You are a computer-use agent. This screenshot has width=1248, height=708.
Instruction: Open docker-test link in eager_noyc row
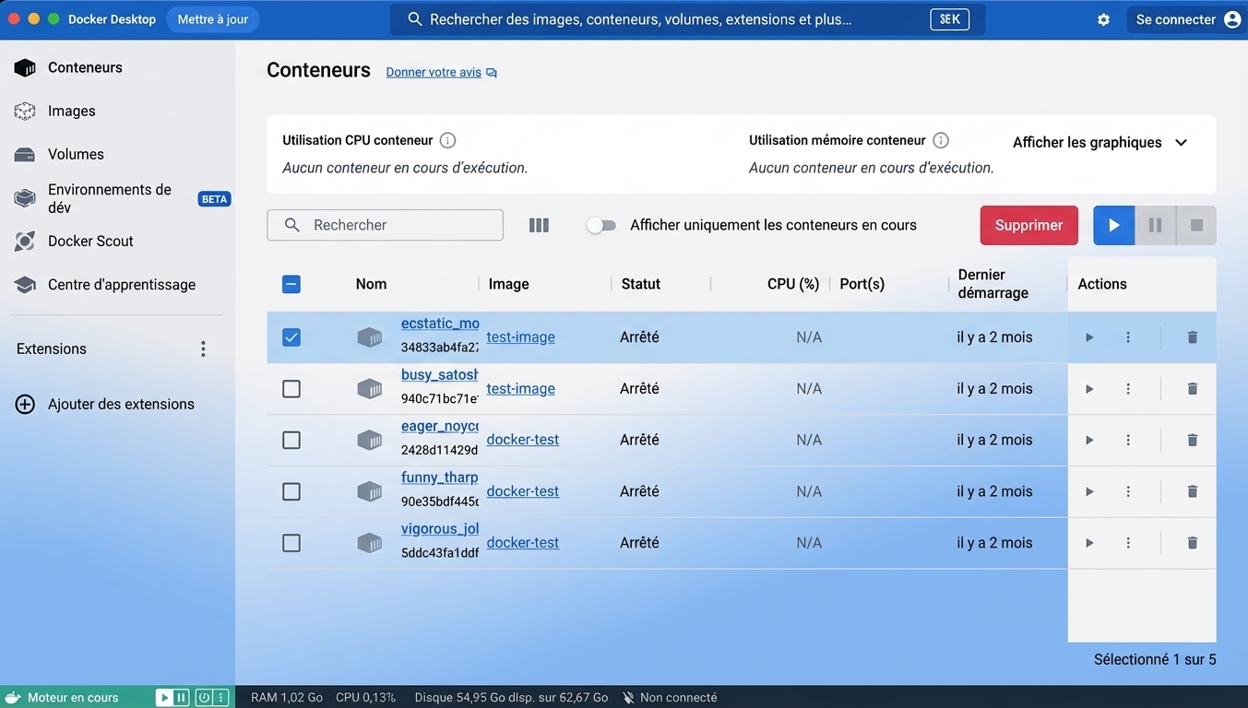(523, 440)
